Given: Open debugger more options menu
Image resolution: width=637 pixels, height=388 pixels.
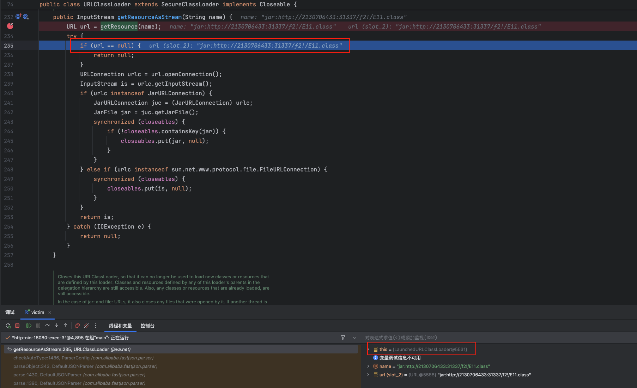Looking at the screenshot, I should 96,326.
